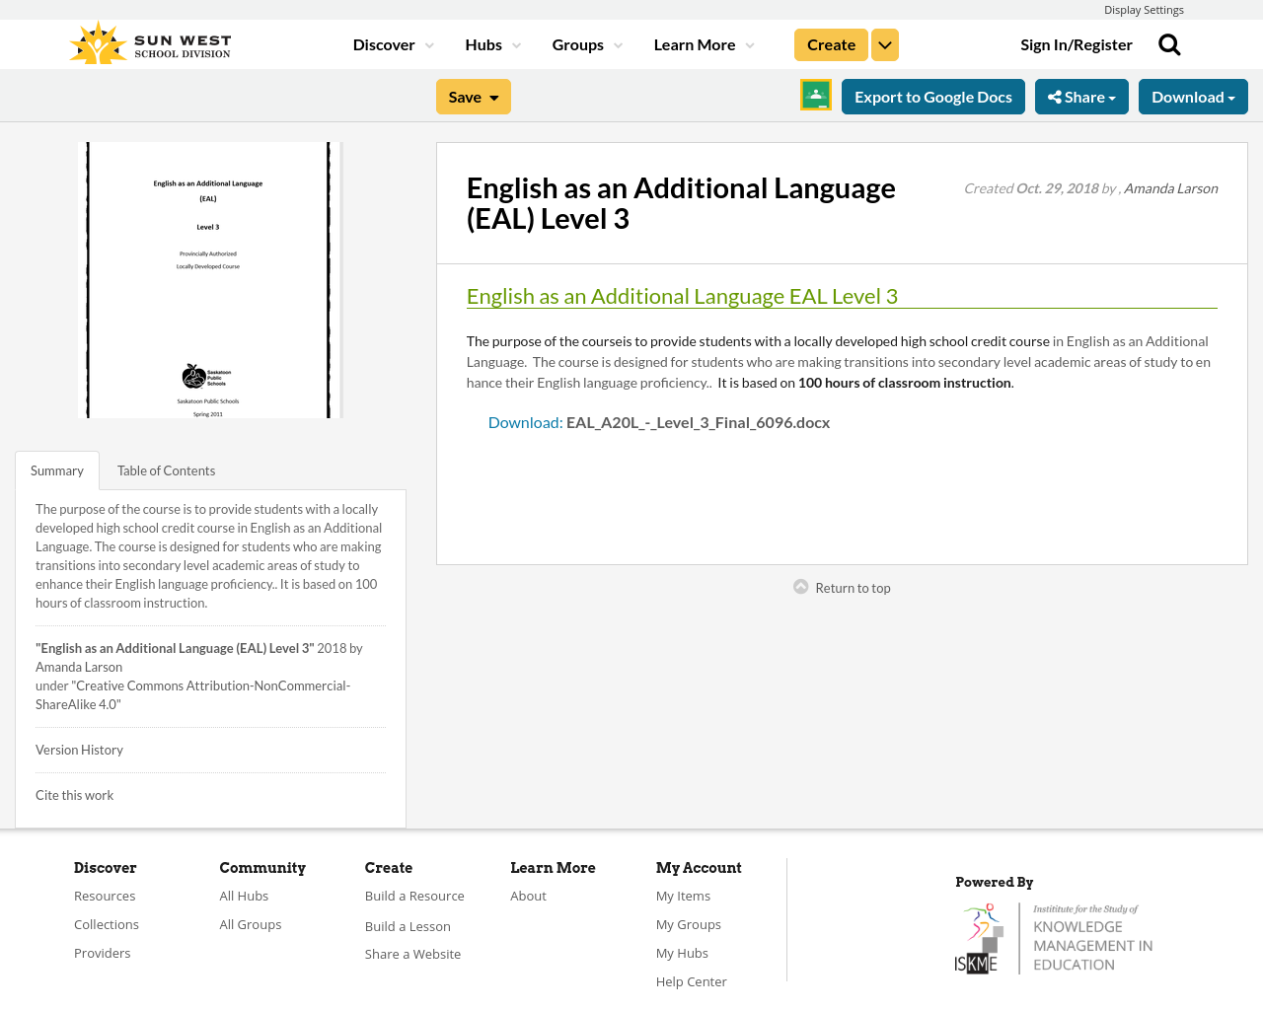Open Version History
Screen dimensions: 1263x1010
coord(79,748)
